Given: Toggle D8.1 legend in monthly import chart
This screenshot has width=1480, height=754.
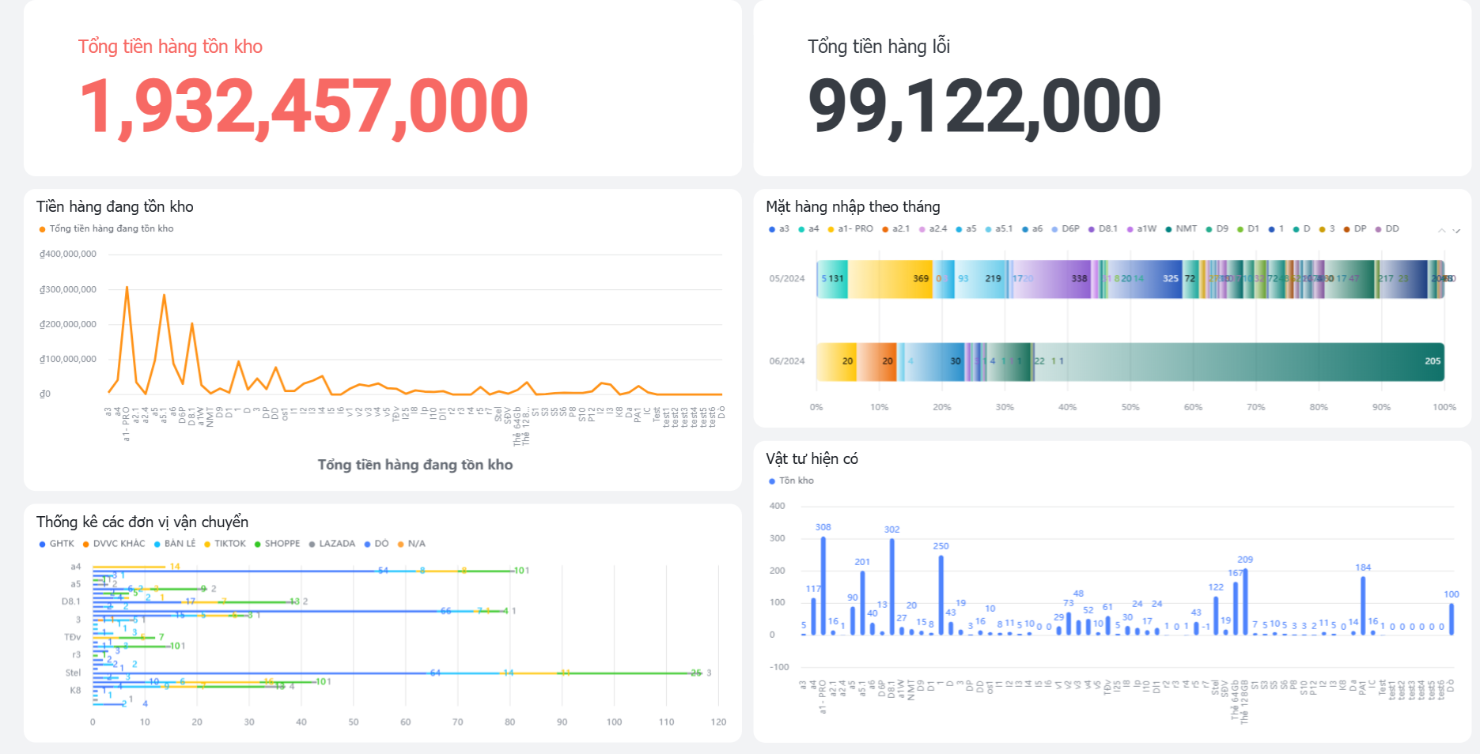Looking at the screenshot, I should [x=1103, y=228].
